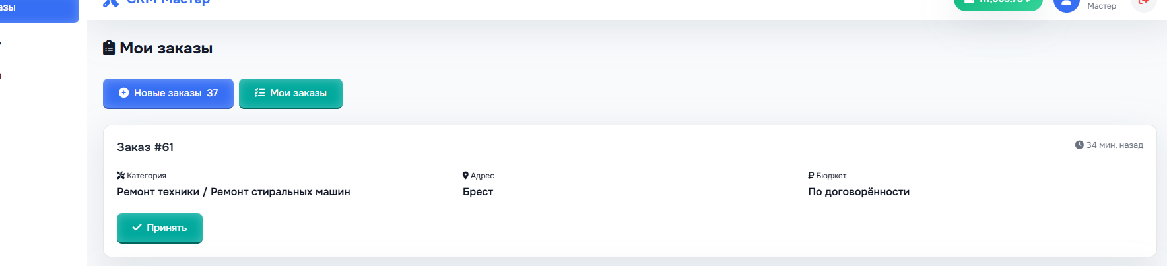Click the 37 count badge on Новые заказы
The height and width of the screenshot is (266, 1167).
point(212,93)
